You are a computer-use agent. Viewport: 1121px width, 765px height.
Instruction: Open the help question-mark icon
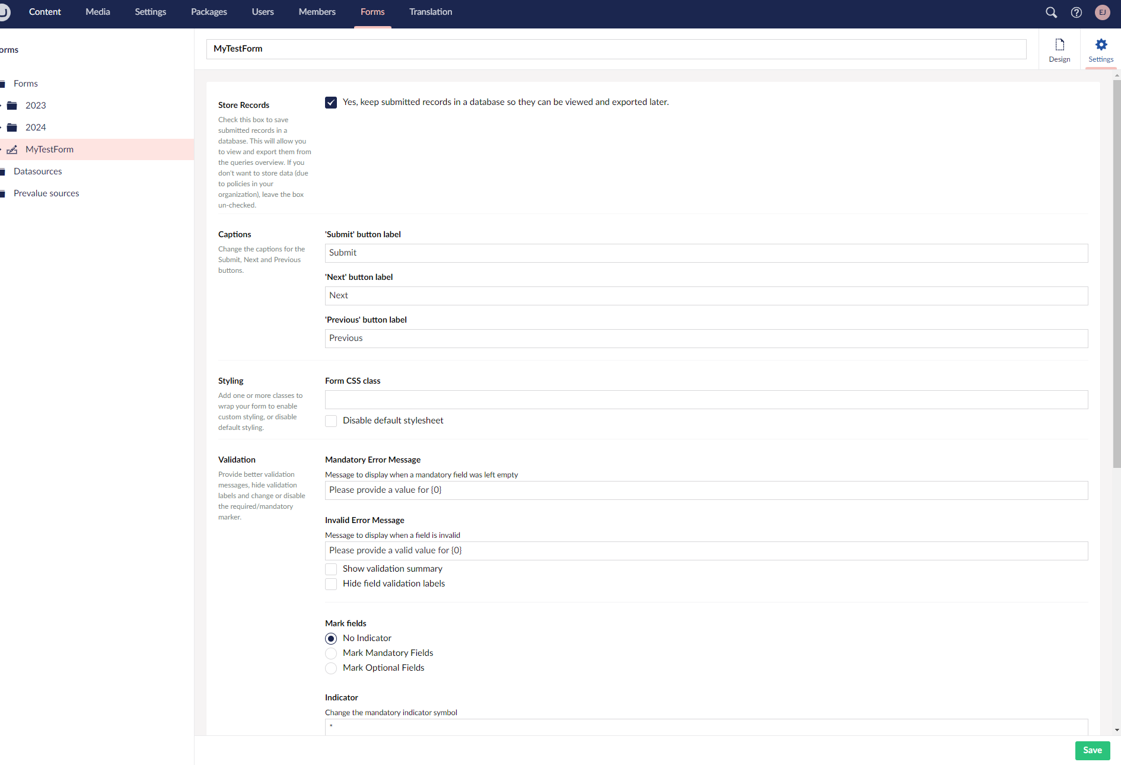[1077, 12]
